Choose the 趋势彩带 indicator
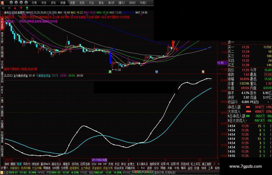The image size is (272, 175). pyautogui.click(x=154, y=164)
